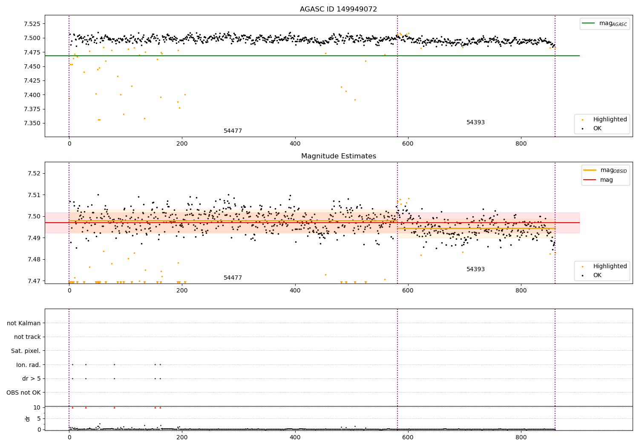Image resolution: width=639 pixels, height=447 pixels.
Task: Click 'OK' in Magnitude Estimates legend
Action: point(597,275)
